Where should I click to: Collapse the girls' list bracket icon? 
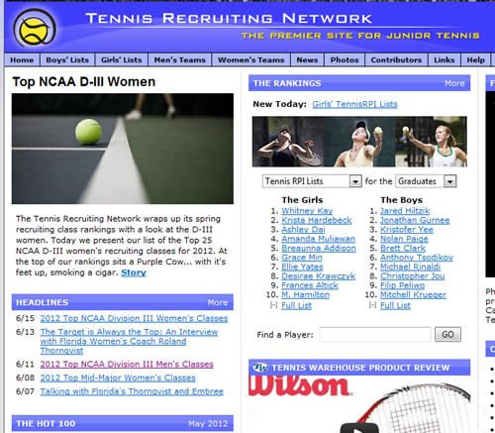point(273,305)
